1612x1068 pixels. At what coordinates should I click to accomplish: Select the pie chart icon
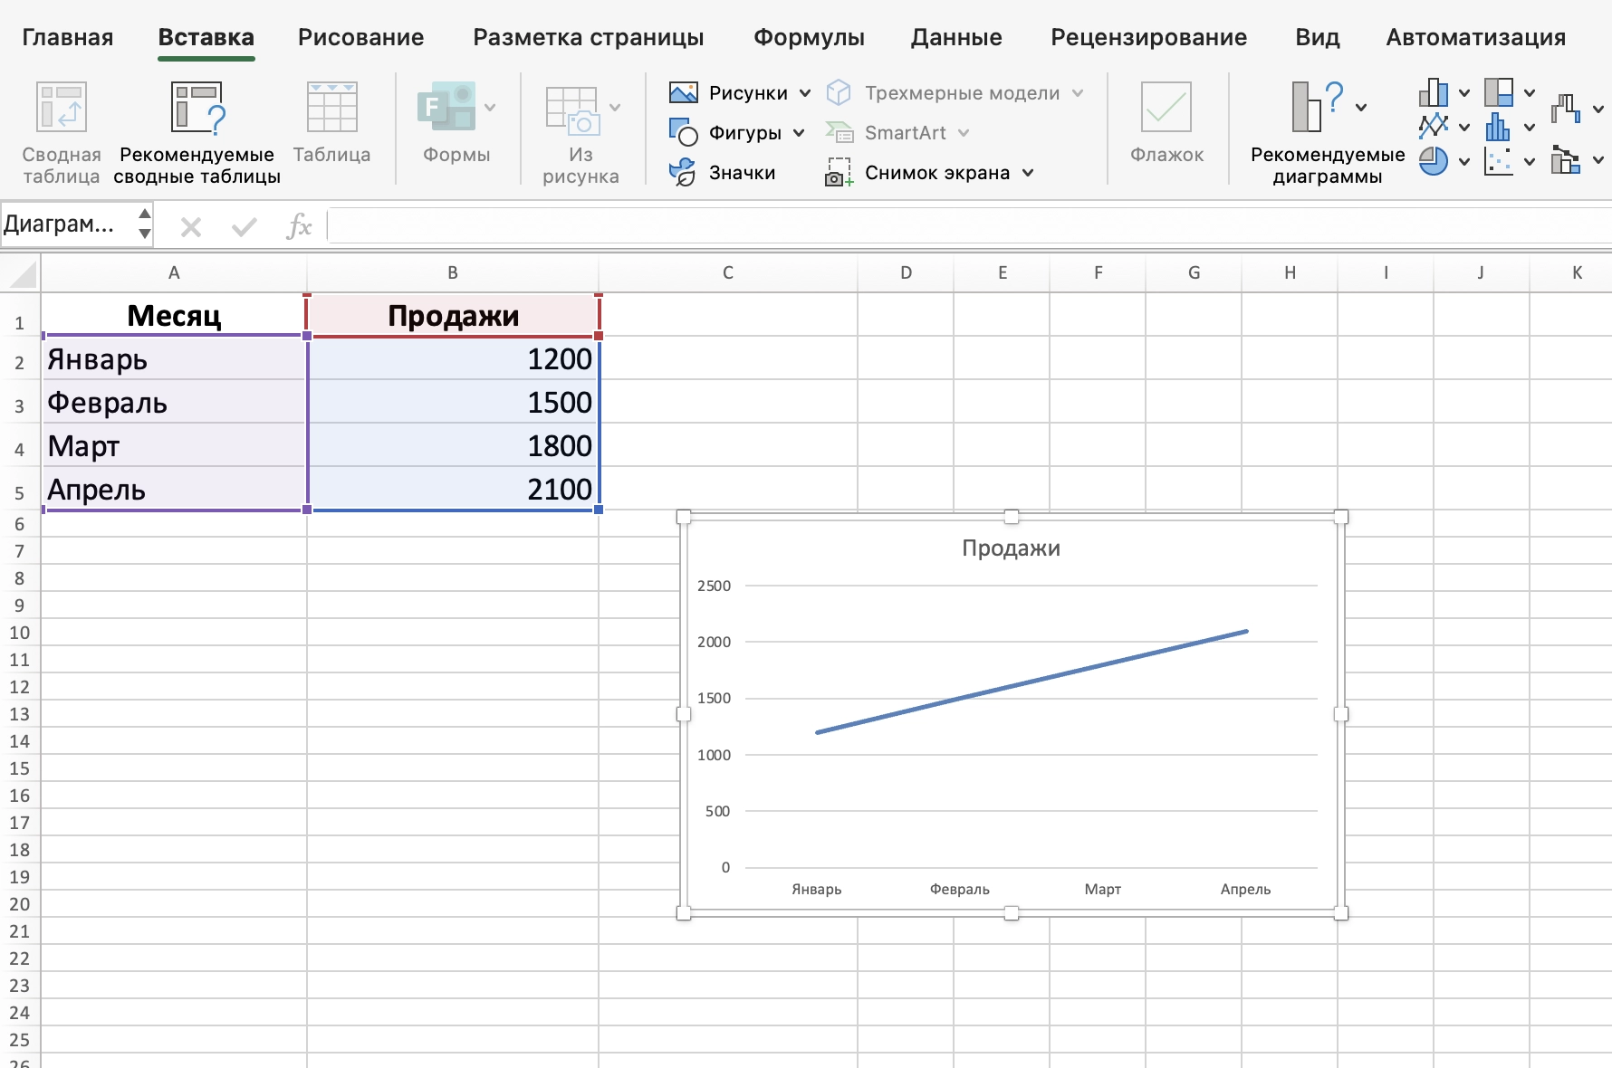[1433, 161]
